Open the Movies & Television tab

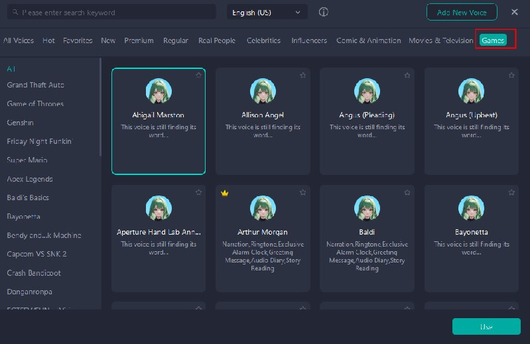coord(440,40)
